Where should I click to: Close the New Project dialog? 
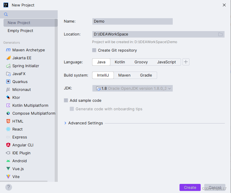[224, 5]
